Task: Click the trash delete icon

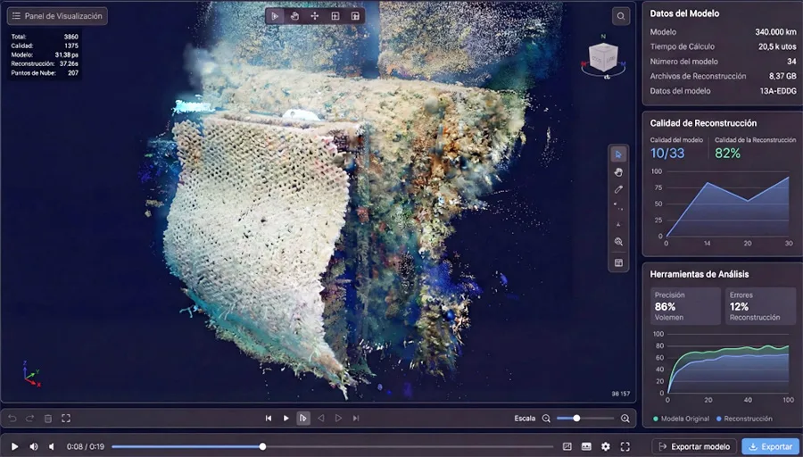Action: click(x=48, y=418)
